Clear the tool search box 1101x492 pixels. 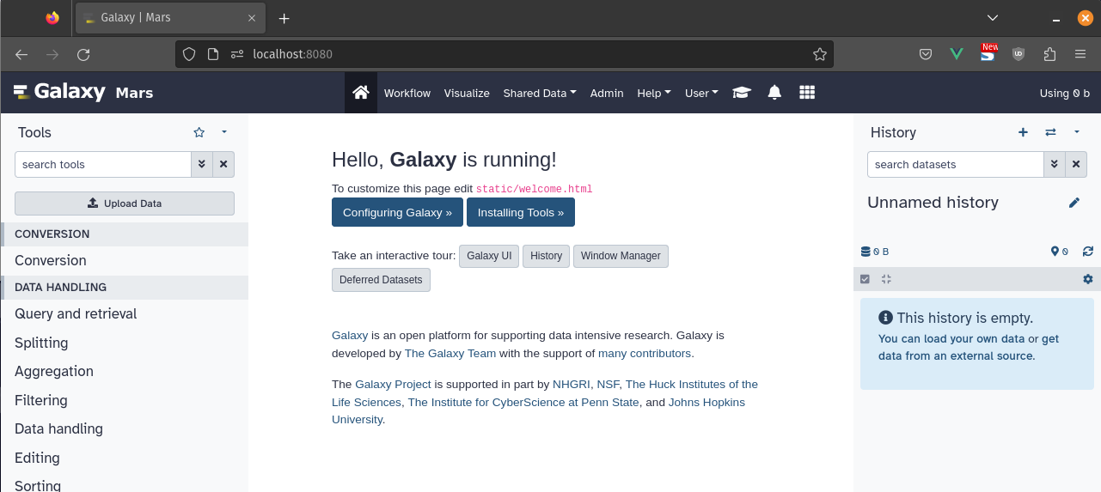pyautogui.click(x=223, y=164)
